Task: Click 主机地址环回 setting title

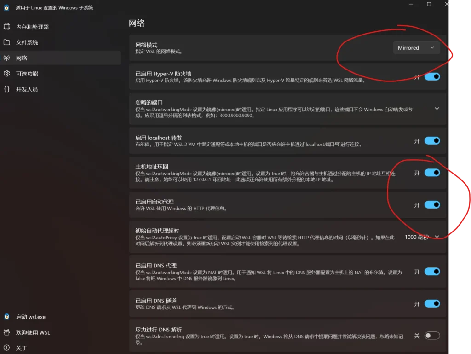Action: click(152, 167)
